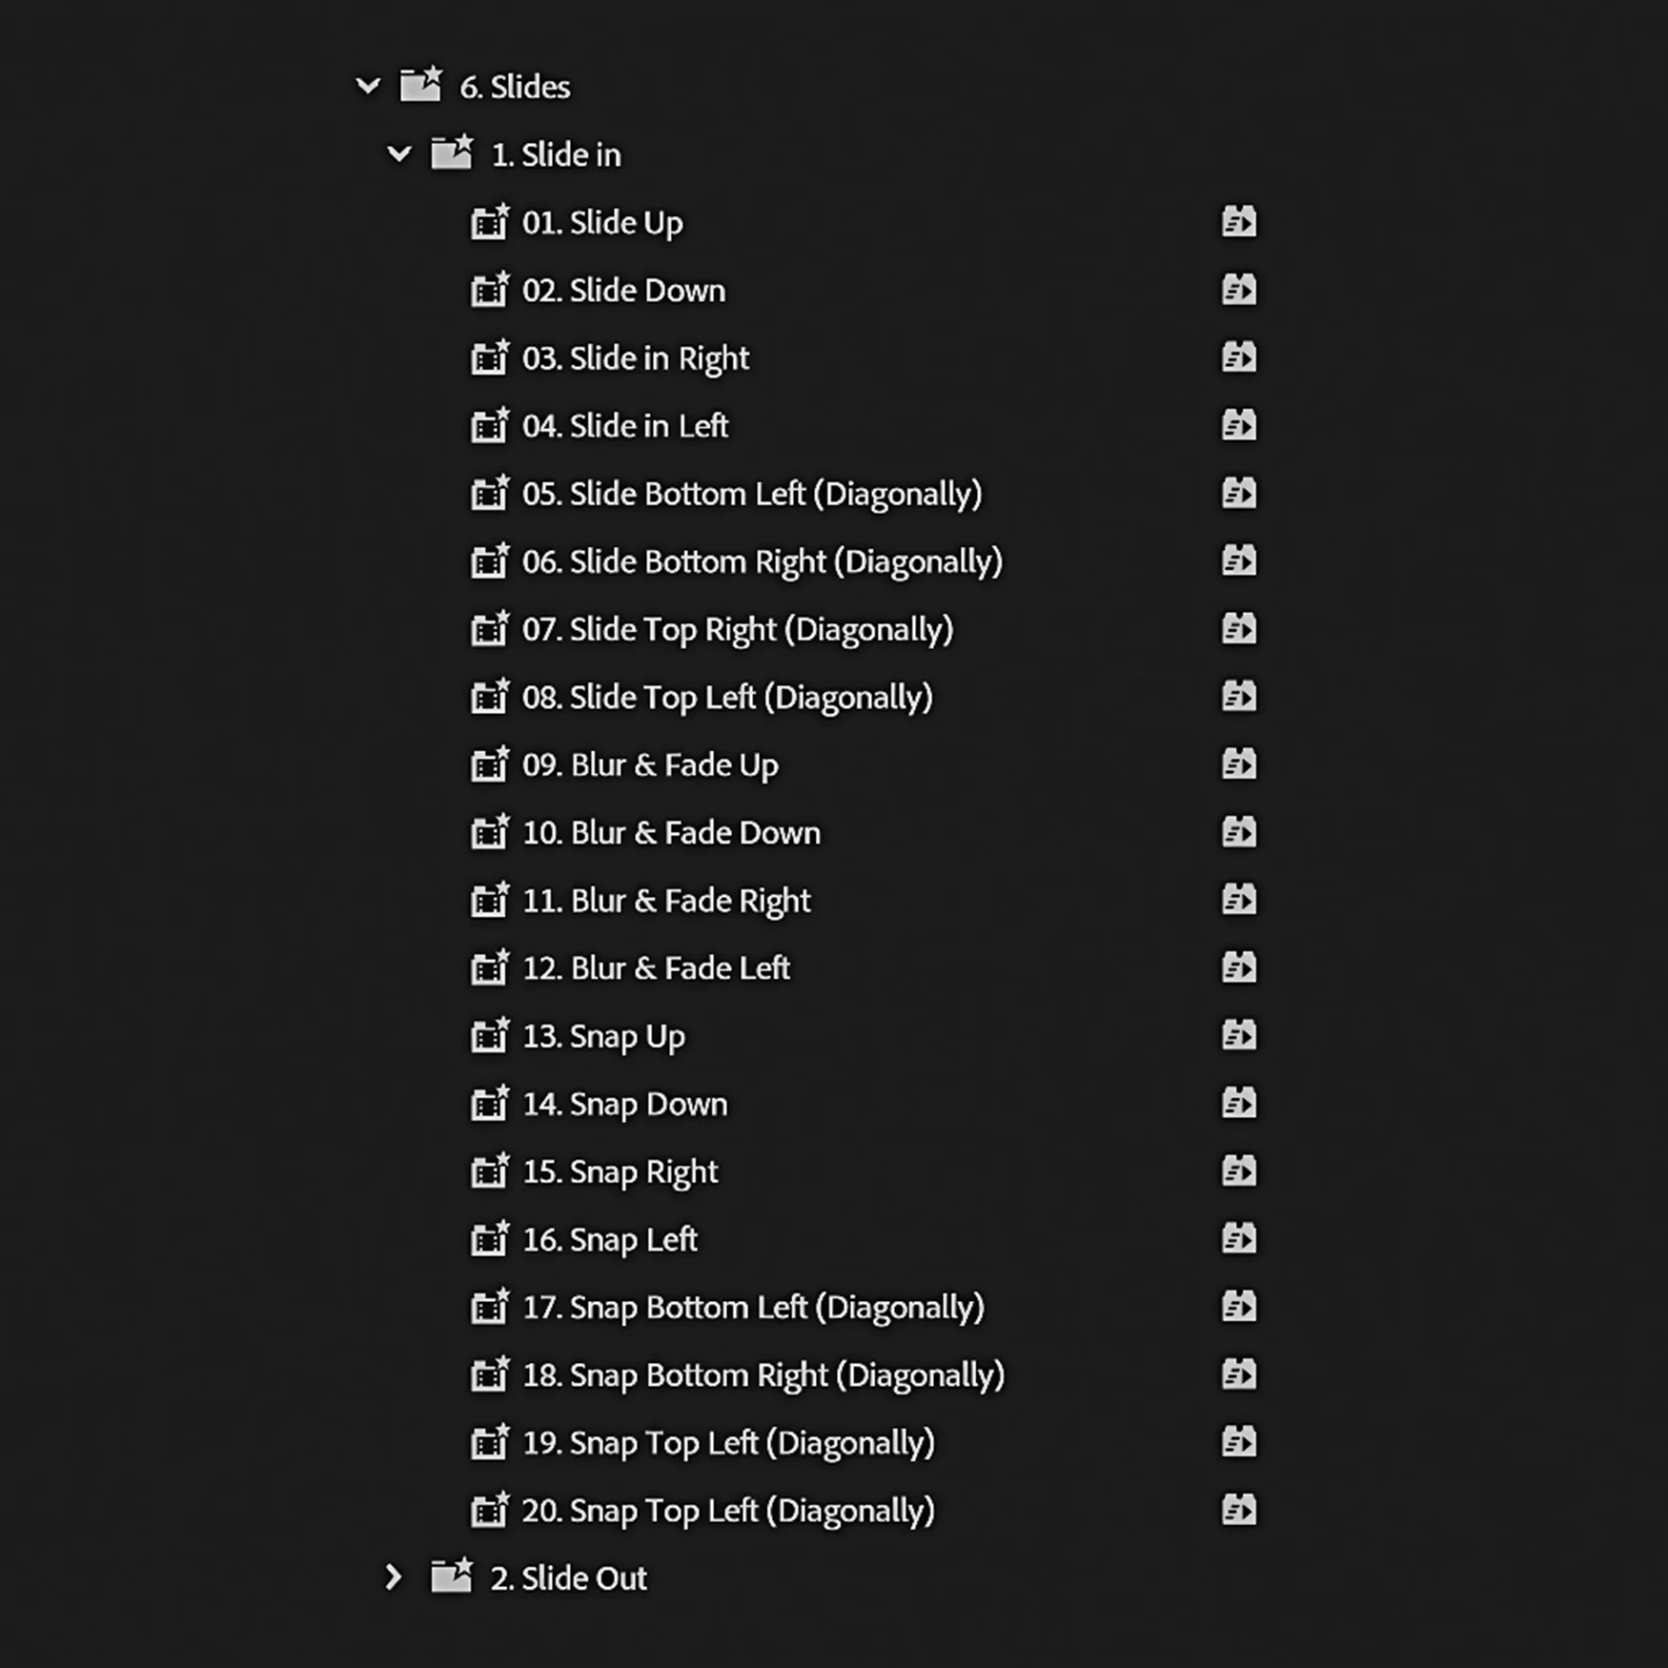Choose the 07. Slide Top Right (Diagonally) preset

737,629
